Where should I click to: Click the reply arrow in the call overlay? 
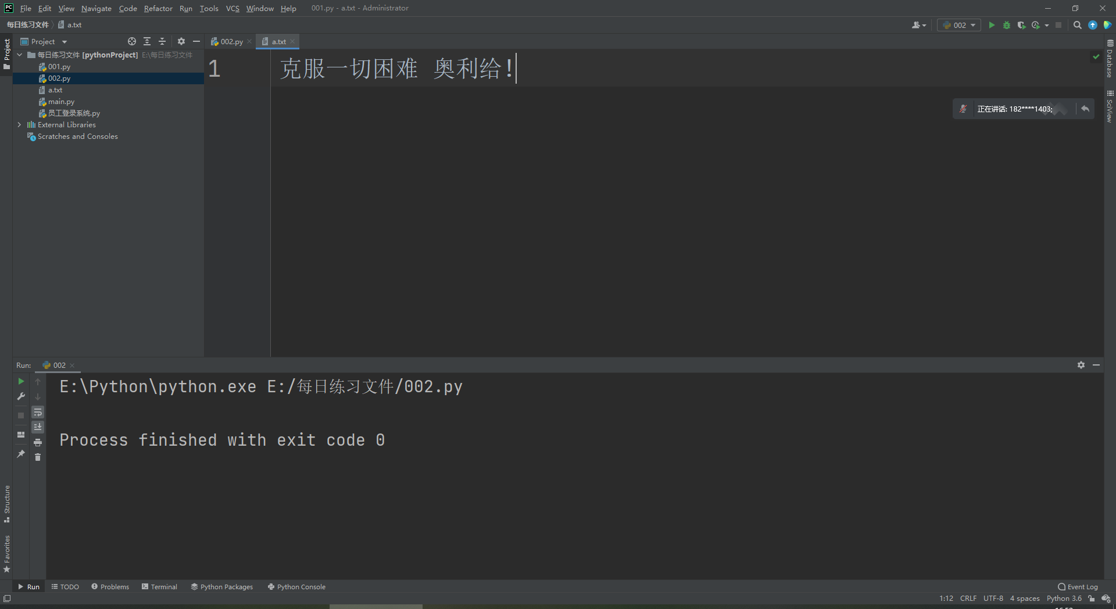[1085, 109]
